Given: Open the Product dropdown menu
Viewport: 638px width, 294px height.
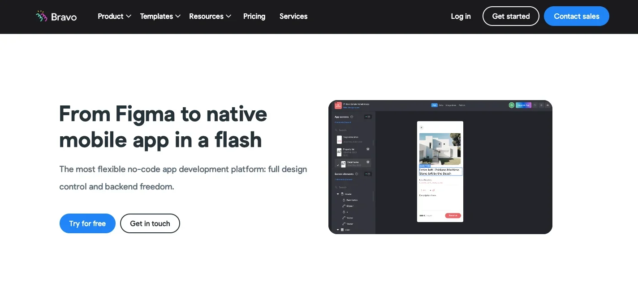Looking at the screenshot, I should (114, 17).
